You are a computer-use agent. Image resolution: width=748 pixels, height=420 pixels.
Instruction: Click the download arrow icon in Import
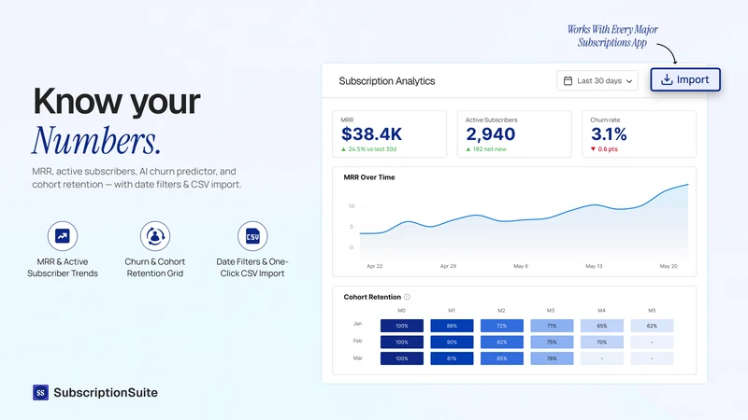[x=667, y=79]
